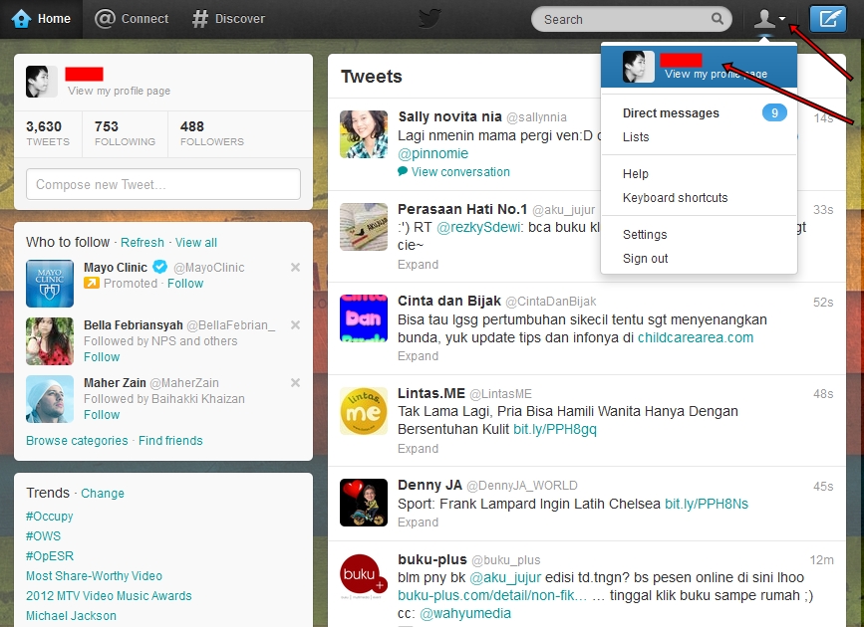Screen dimensions: 864x627
Task: Open Direct messages from the menu
Action: [x=671, y=112]
